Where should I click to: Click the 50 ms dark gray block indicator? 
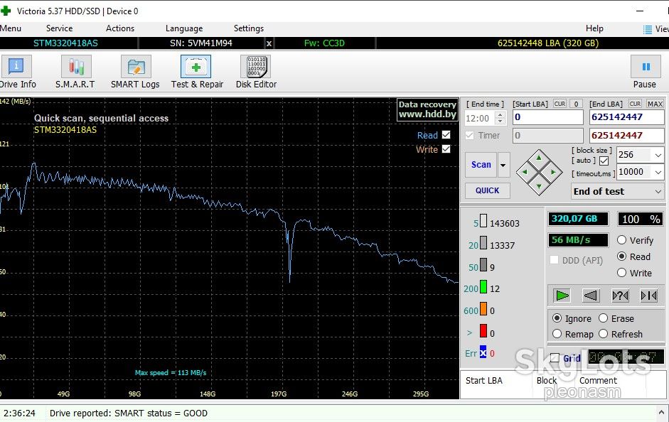click(x=483, y=265)
